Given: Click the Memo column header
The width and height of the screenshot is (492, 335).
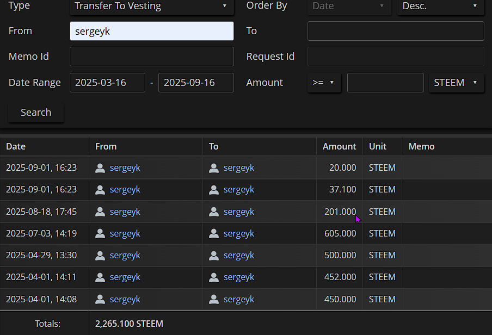Looking at the screenshot, I should pyautogui.click(x=421, y=146).
